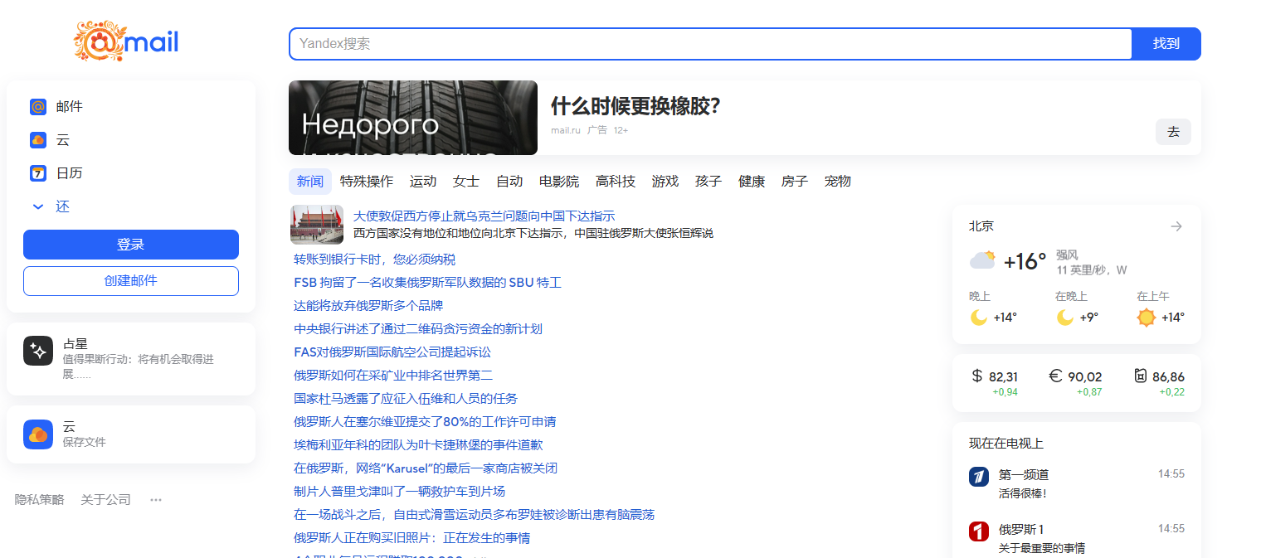Click the 创建邮件 button
The width and height of the screenshot is (1261, 558).
131,281
